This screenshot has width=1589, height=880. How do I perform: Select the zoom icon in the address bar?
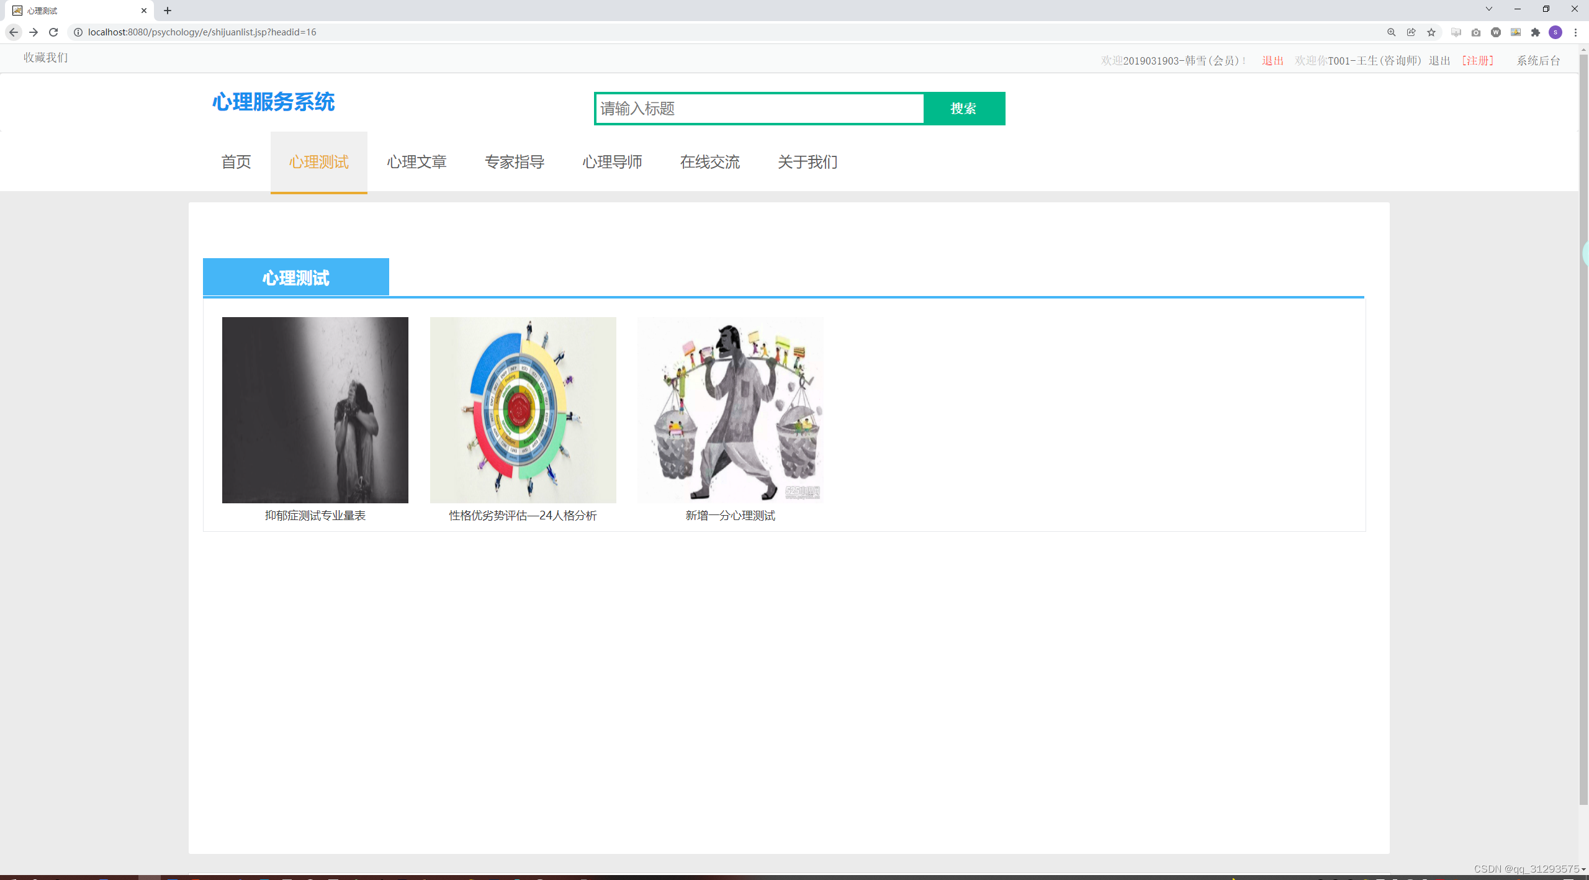click(1392, 32)
